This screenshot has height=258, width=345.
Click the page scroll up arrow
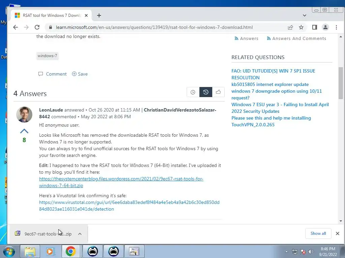341,37
